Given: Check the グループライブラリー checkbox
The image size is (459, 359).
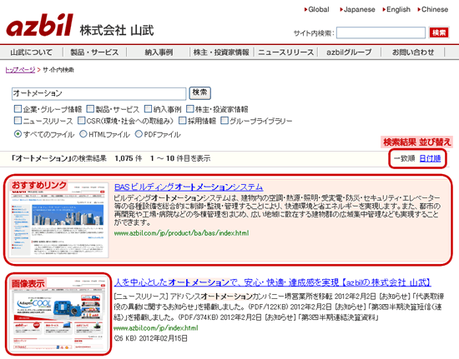Looking at the screenshot, I should [224, 120].
